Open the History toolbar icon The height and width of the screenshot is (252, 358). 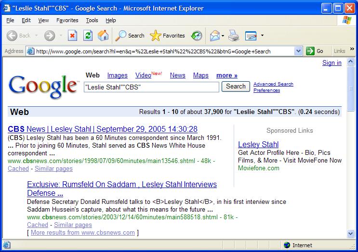pos(197,36)
